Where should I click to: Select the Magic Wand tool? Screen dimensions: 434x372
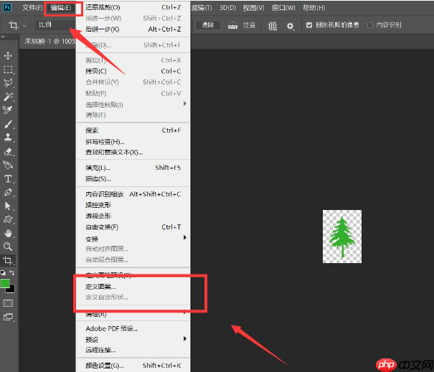(x=8, y=96)
